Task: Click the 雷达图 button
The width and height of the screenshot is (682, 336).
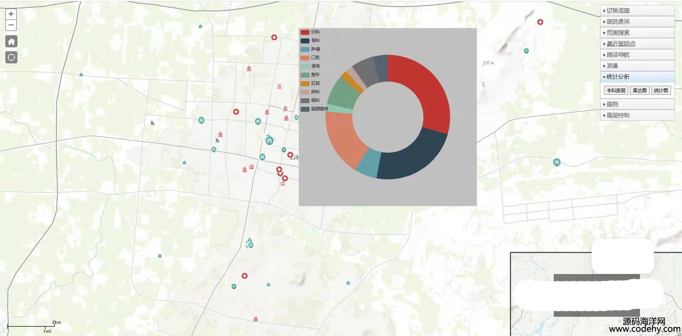Action: 639,90
